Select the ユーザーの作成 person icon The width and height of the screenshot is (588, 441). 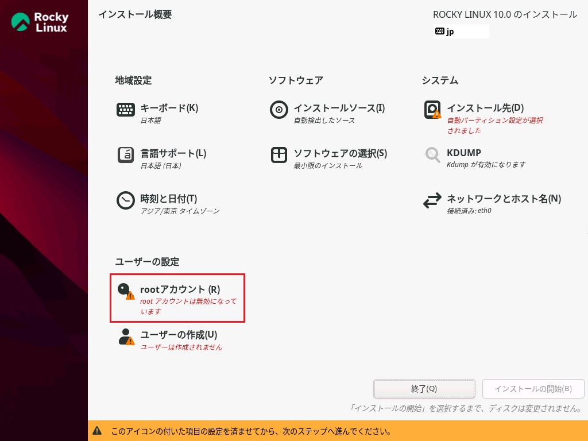[x=126, y=336]
